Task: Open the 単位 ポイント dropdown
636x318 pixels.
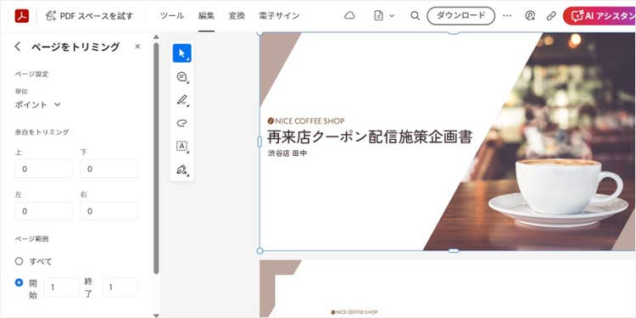Action: (37, 104)
